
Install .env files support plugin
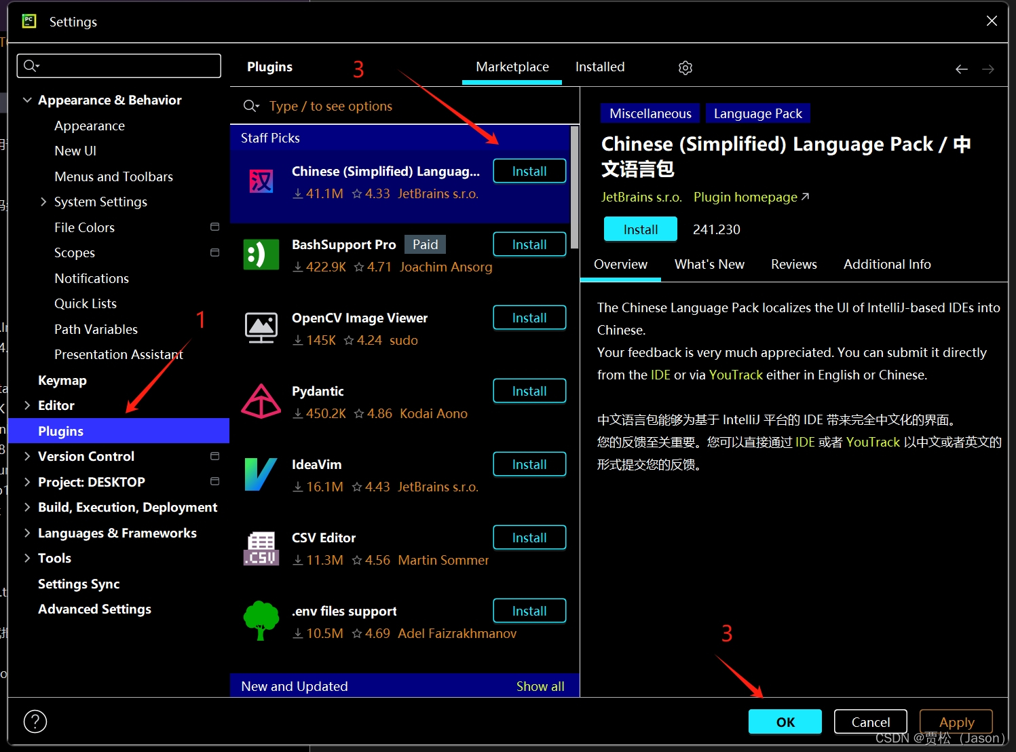pyautogui.click(x=529, y=611)
